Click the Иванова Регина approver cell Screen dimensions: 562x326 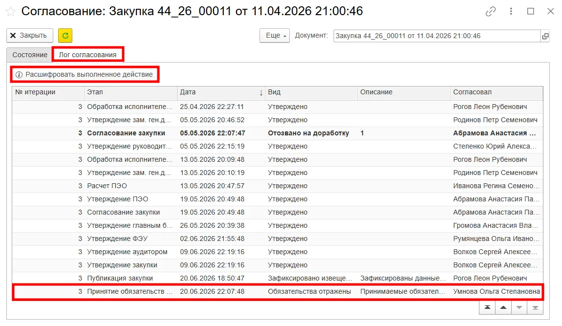(497, 186)
